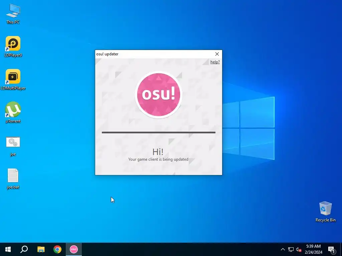Click the "Hi!" greeting text

pos(158,152)
